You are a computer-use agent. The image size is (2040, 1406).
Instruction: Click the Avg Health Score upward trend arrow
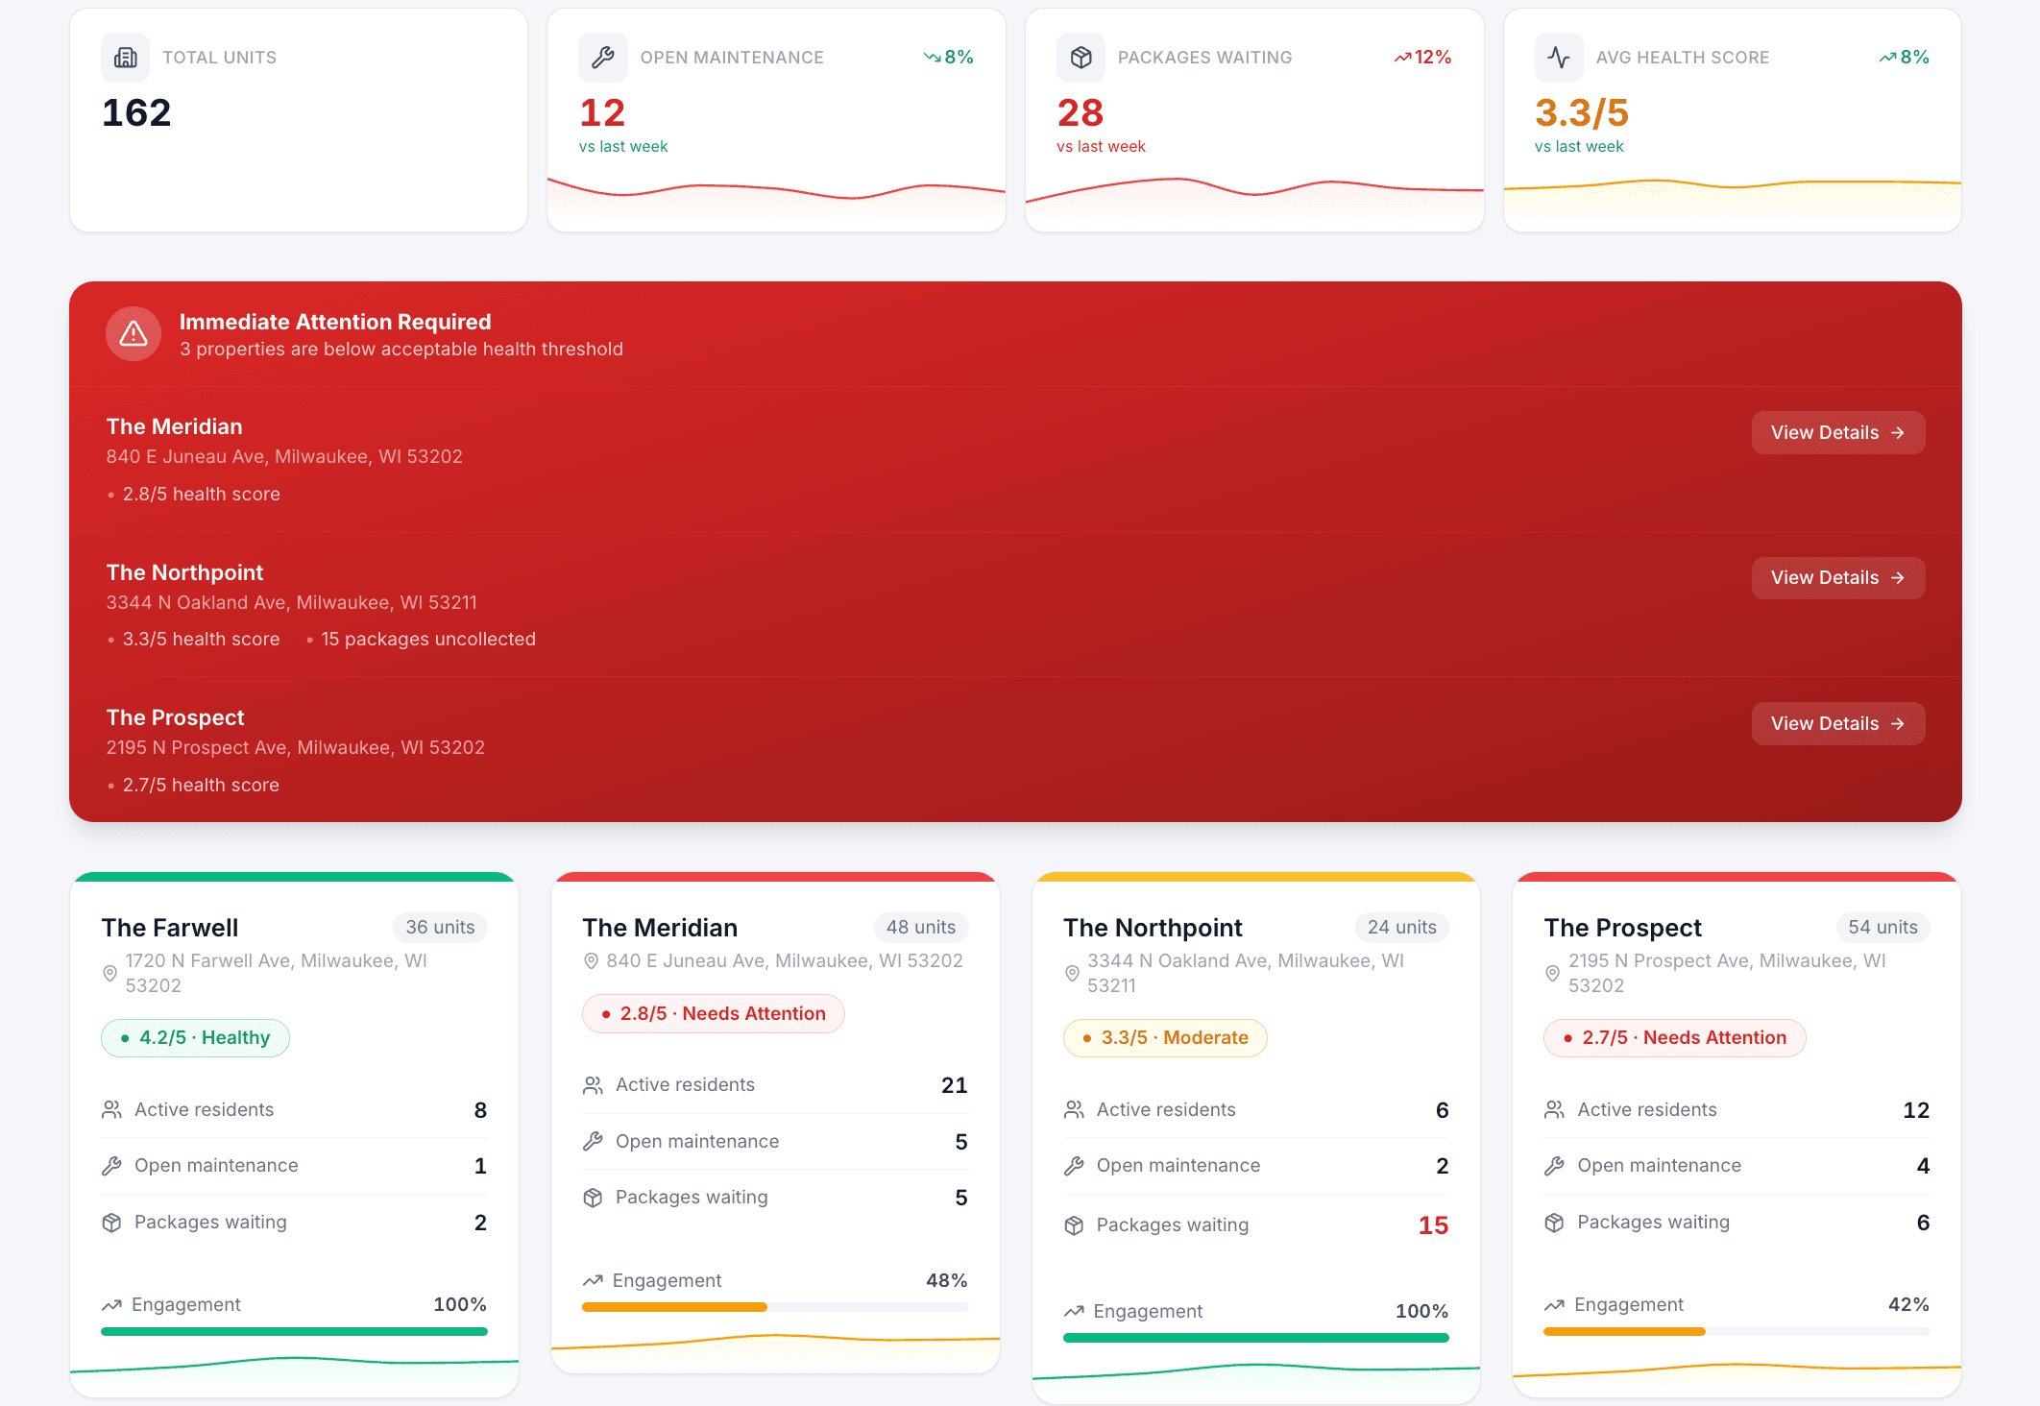tap(1888, 58)
